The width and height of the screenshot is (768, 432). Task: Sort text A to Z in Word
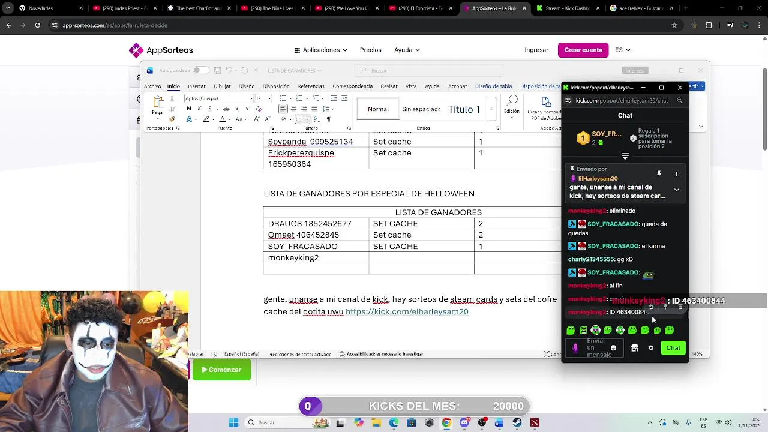(317, 119)
